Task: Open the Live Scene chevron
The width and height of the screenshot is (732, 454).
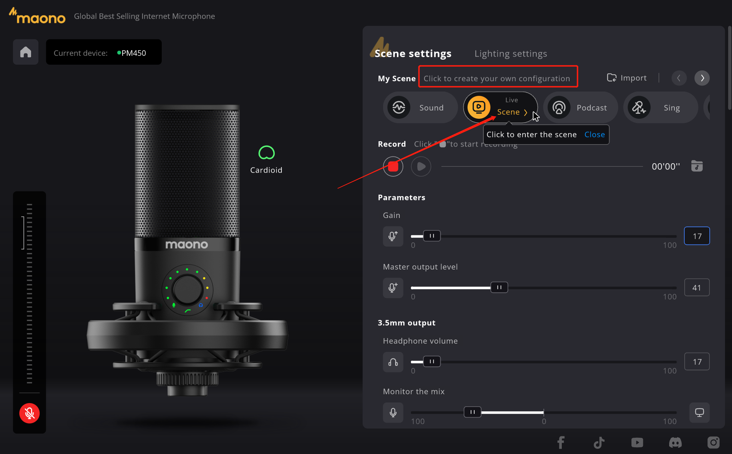Action: tap(526, 112)
